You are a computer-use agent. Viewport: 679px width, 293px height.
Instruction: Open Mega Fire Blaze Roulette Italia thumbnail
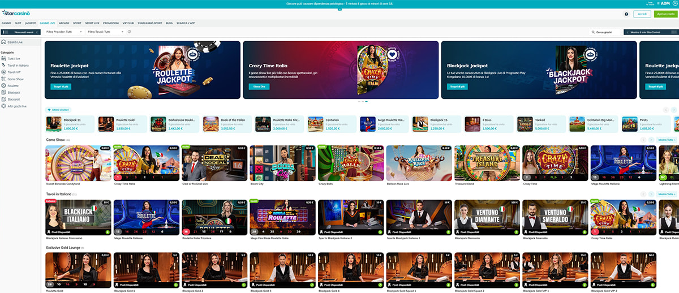[x=282, y=217]
